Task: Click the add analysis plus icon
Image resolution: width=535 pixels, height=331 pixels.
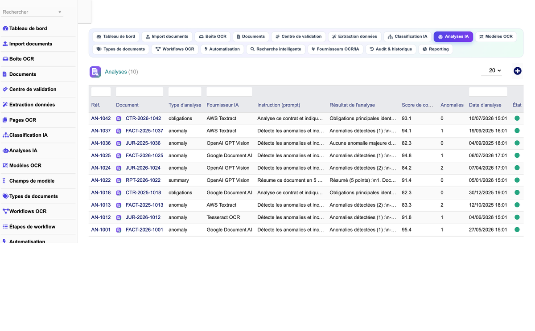Action: [x=517, y=71]
